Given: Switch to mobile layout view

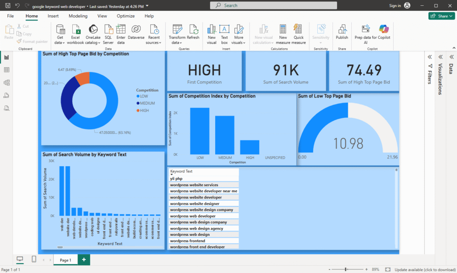Looking at the screenshot, I should coord(34,259).
